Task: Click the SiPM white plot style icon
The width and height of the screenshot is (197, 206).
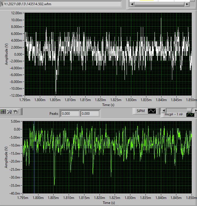Action: (x=152, y=111)
